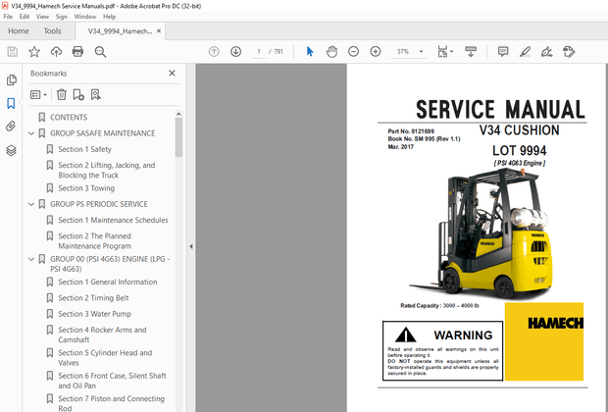Image resolution: width=608 pixels, height=412 pixels.
Task: Print the document with the printer icon
Action: pyautogui.click(x=77, y=52)
